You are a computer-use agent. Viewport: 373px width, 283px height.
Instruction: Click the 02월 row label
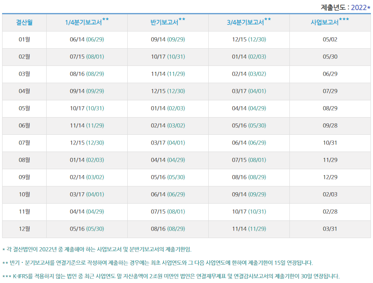24,57
